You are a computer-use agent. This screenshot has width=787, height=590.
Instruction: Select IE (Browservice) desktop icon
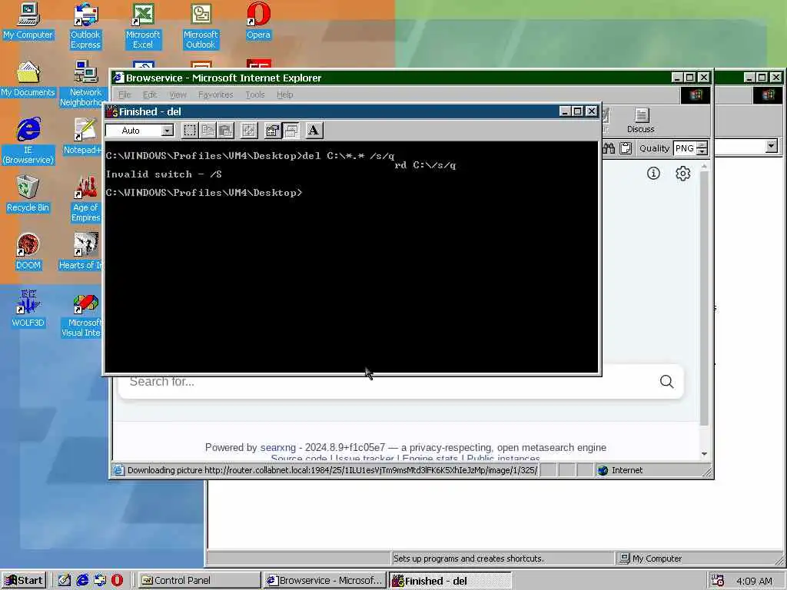28,141
